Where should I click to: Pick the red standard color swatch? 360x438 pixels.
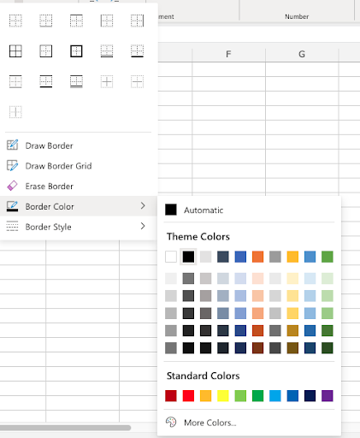coord(188,396)
